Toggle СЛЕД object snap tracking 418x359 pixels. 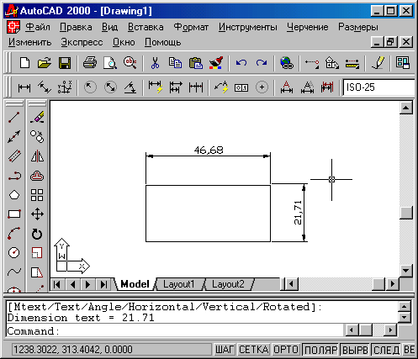click(386, 350)
